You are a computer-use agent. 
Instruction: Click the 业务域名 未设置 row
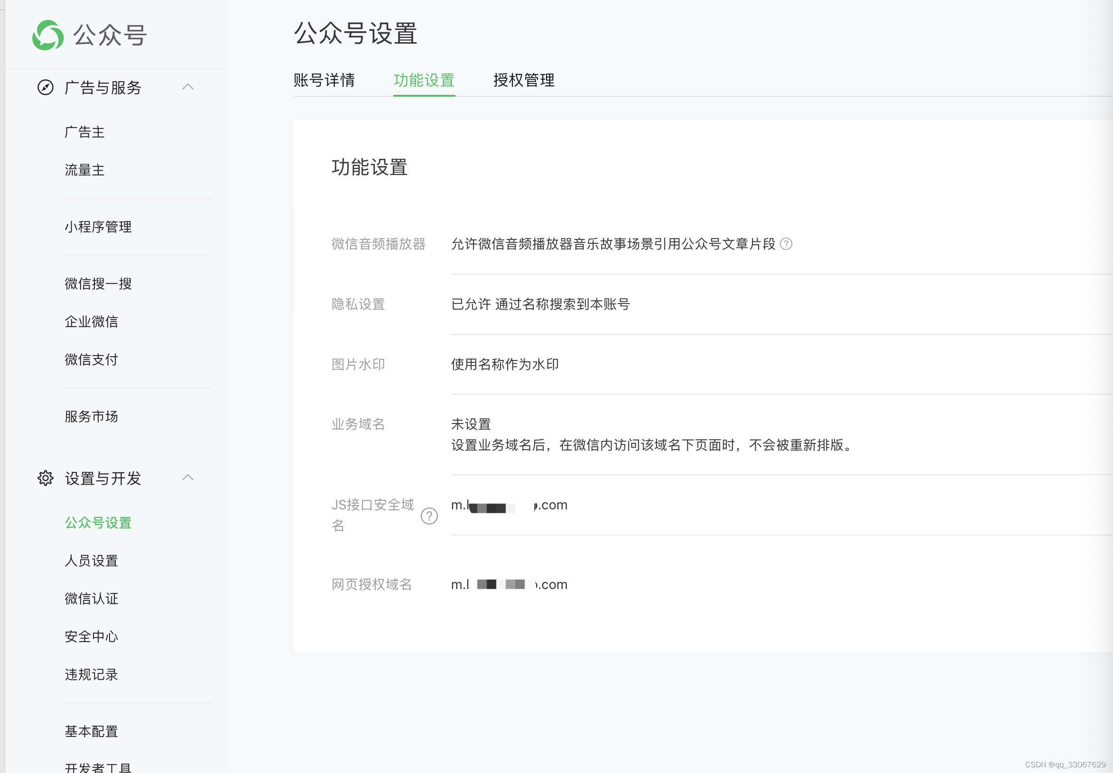pos(471,424)
